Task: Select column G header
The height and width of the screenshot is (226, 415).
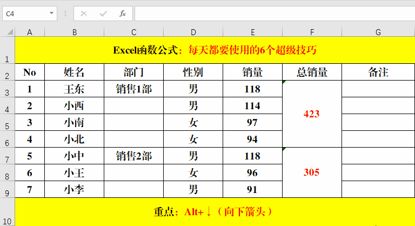Action: 378,32
